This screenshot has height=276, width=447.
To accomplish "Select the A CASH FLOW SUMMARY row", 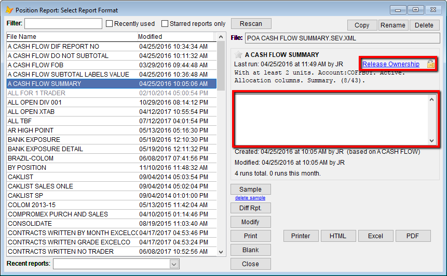I will click(112, 84).
